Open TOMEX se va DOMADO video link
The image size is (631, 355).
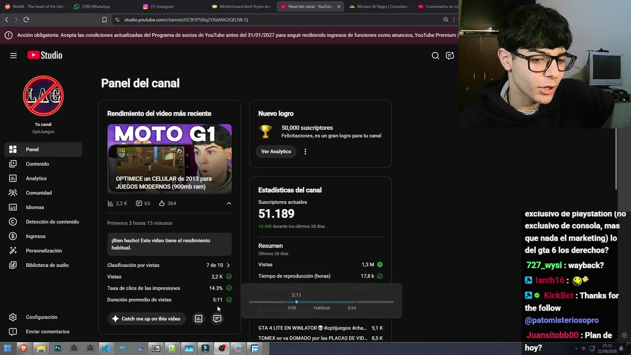pos(313,338)
